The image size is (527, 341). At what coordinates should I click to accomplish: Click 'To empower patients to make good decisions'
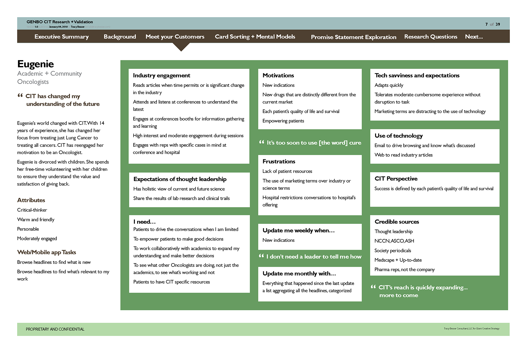pyautogui.click(x=178, y=239)
